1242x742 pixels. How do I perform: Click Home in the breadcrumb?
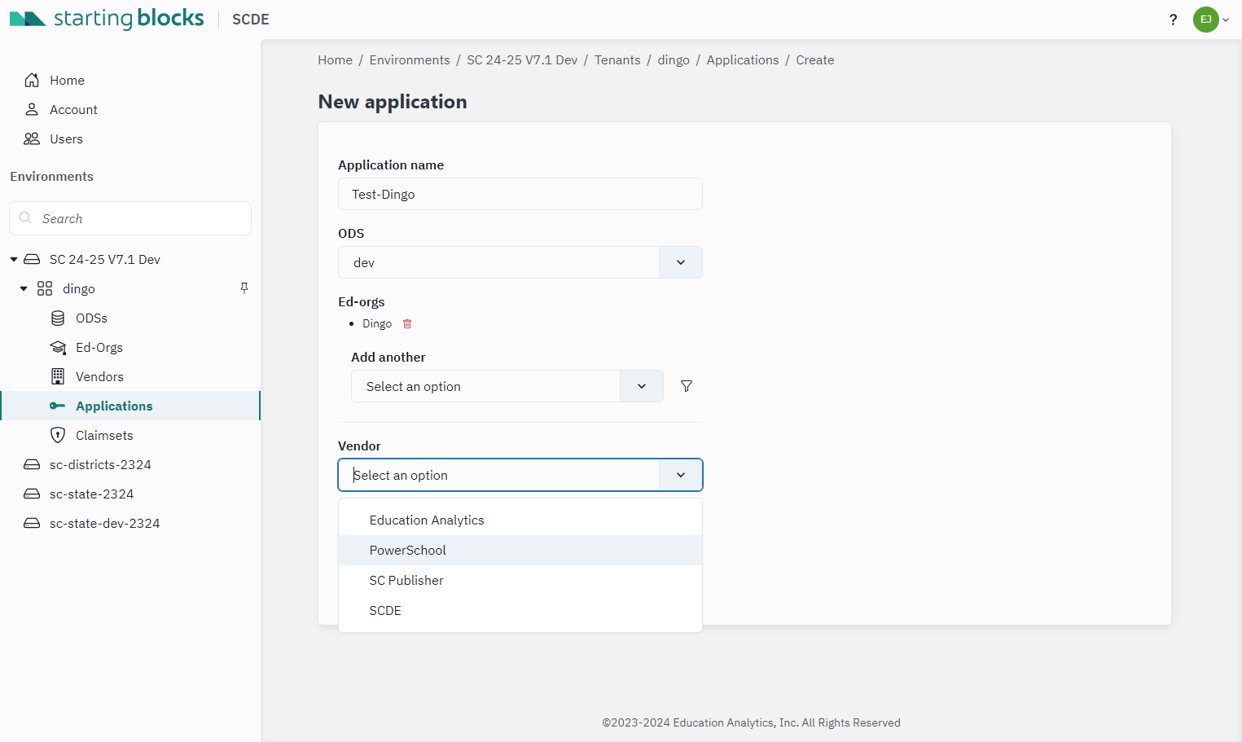tap(335, 59)
